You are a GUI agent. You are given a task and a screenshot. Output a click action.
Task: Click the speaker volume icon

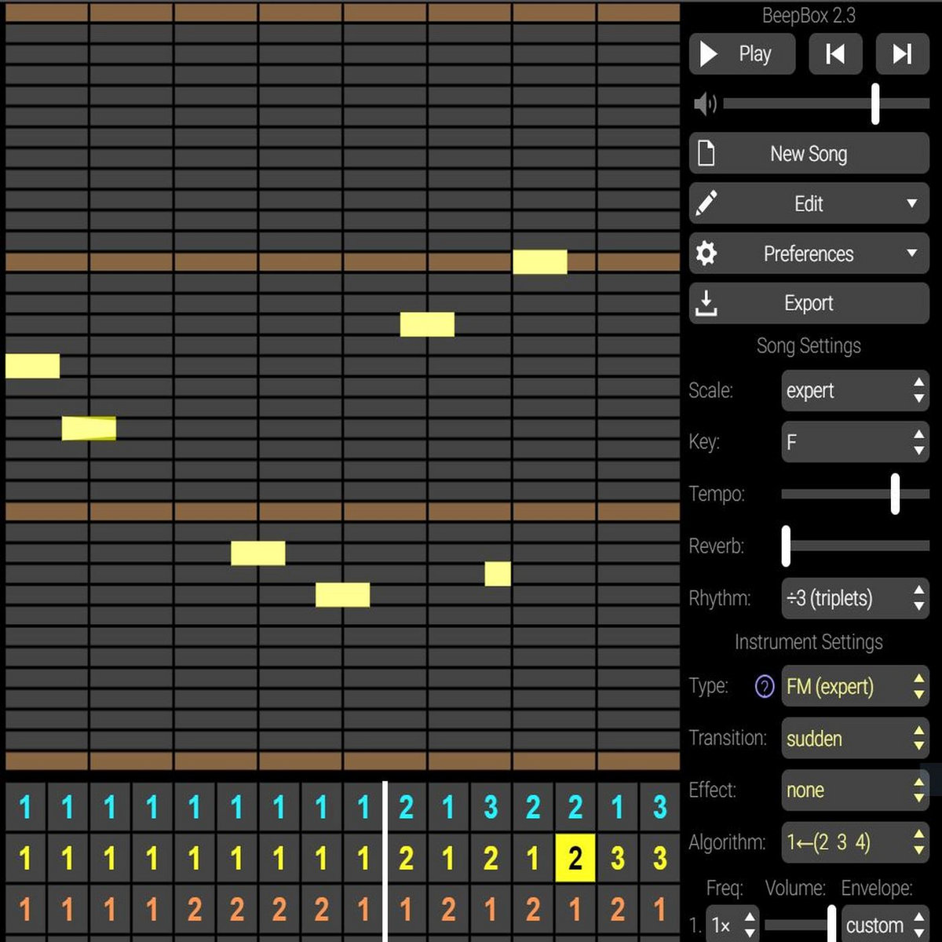705,103
